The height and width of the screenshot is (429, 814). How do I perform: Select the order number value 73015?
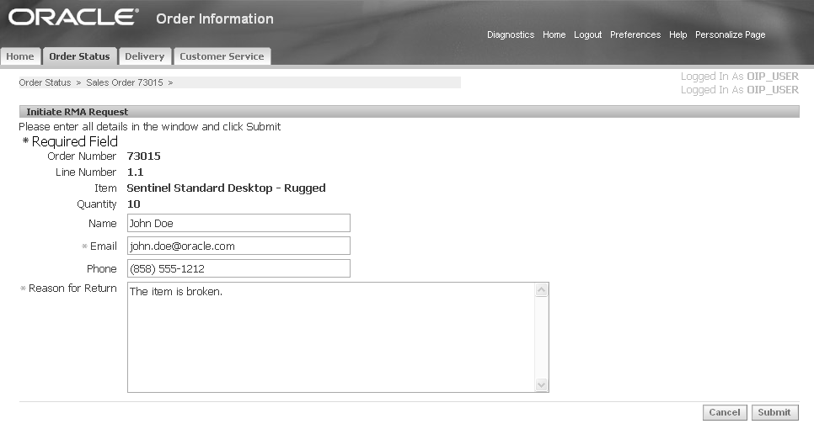coord(144,156)
